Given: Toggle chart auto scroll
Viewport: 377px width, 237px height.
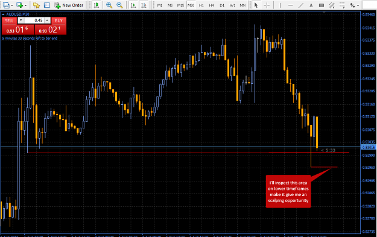Looking at the screenshot, I should pos(133,5).
